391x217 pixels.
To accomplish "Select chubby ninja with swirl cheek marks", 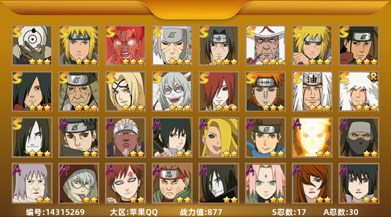I will (172, 184).
